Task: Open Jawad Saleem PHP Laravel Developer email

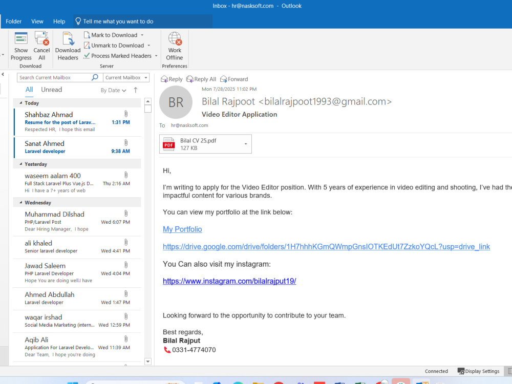Action: pyautogui.click(x=77, y=273)
